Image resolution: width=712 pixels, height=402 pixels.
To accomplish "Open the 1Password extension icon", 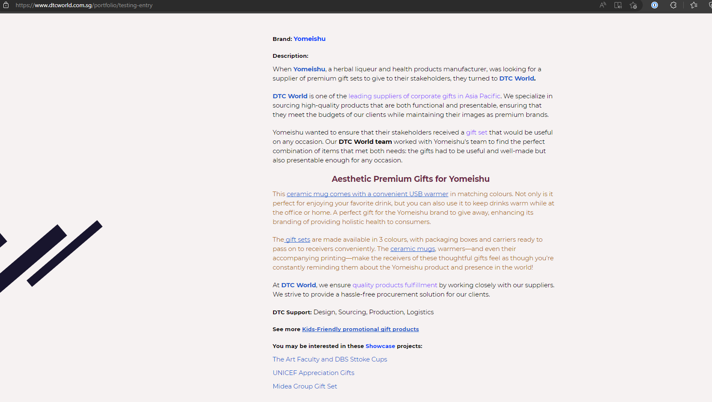I will [655, 5].
